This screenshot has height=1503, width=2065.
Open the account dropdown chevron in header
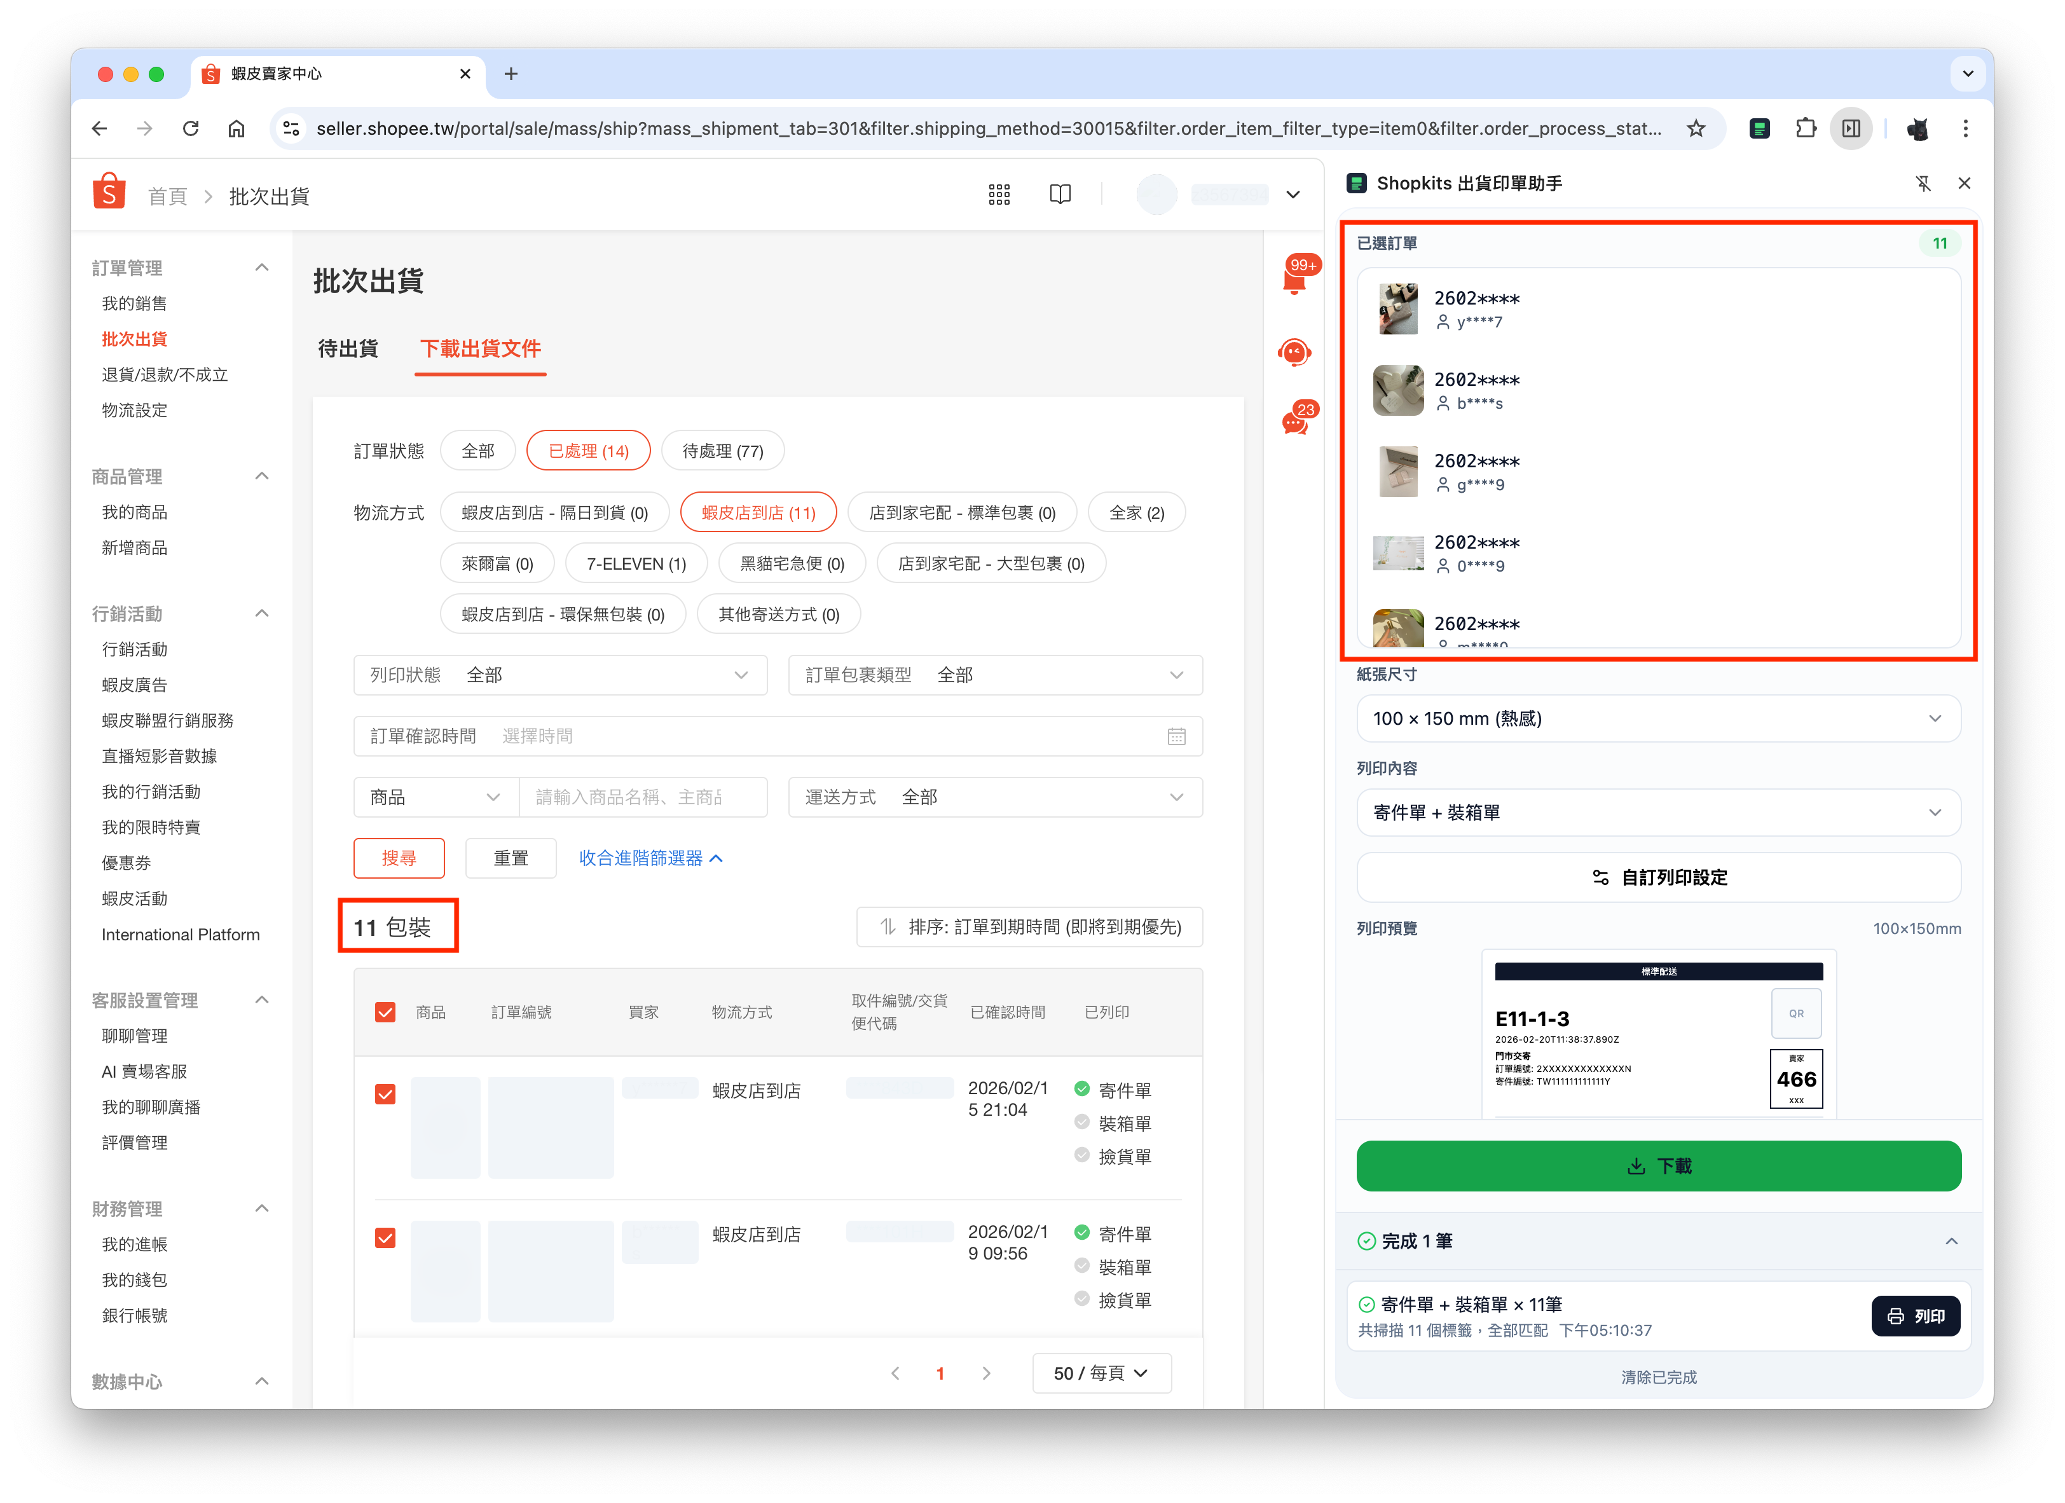(x=1293, y=195)
